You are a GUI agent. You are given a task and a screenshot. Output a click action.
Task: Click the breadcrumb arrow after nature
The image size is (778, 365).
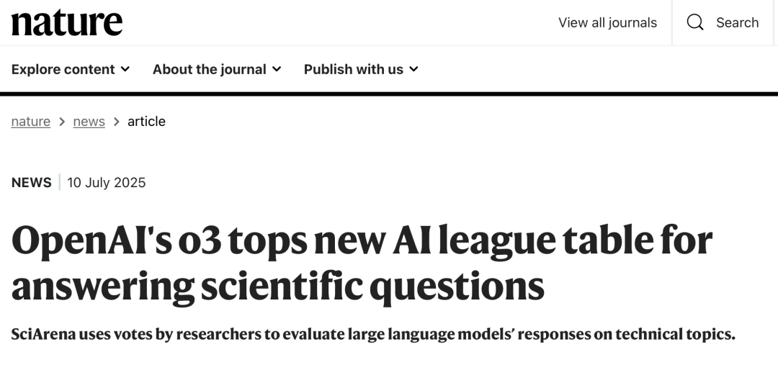(62, 122)
